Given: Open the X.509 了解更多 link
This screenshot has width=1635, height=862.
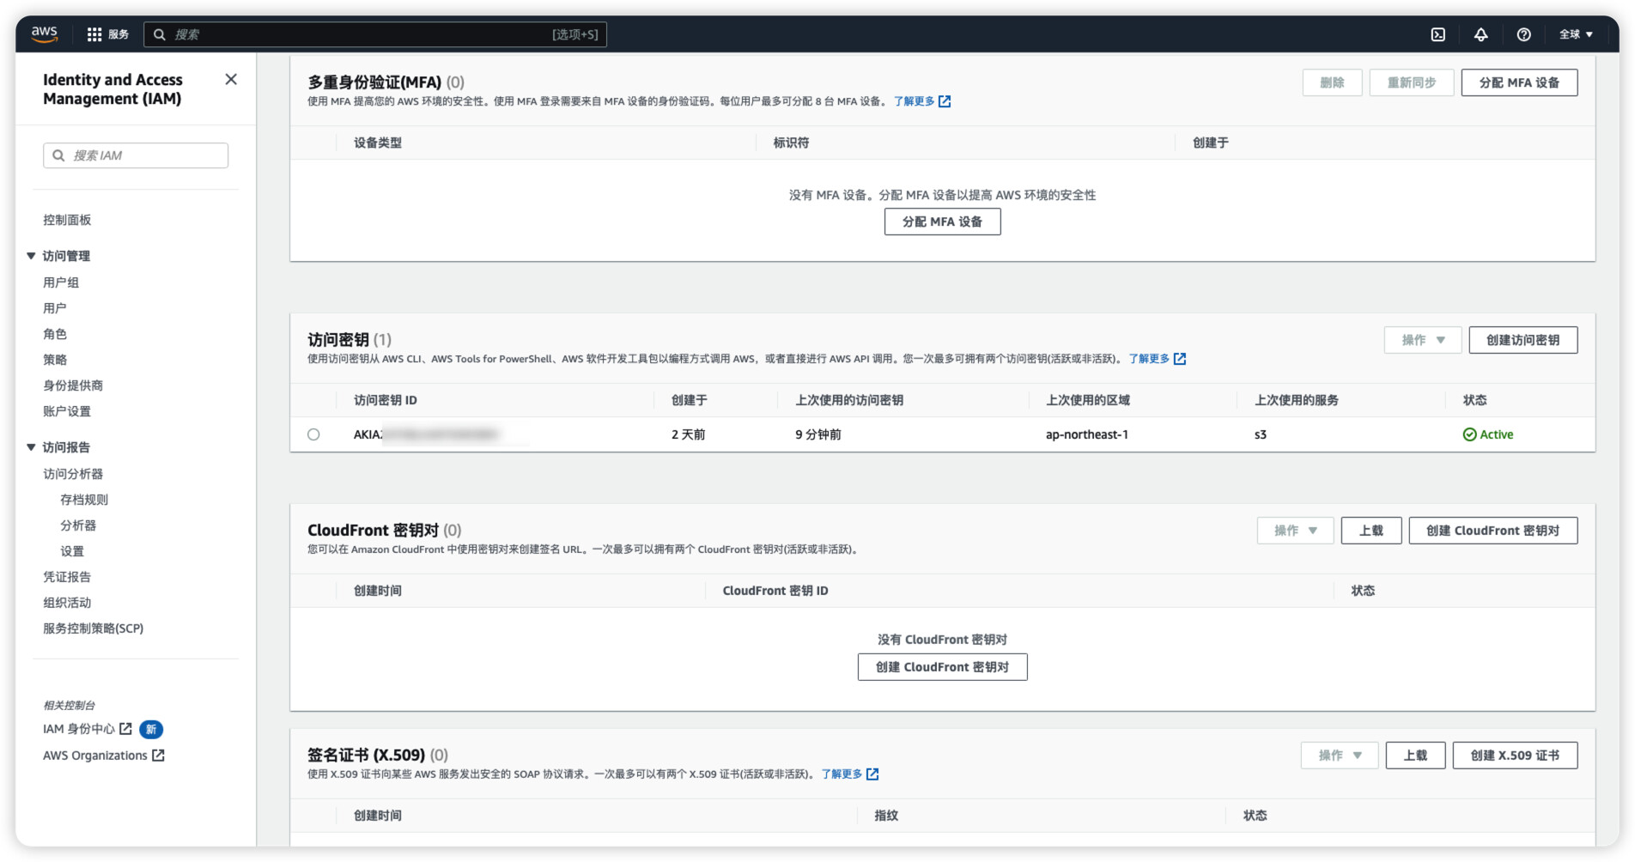Looking at the screenshot, I should click(x=842, y=774).
